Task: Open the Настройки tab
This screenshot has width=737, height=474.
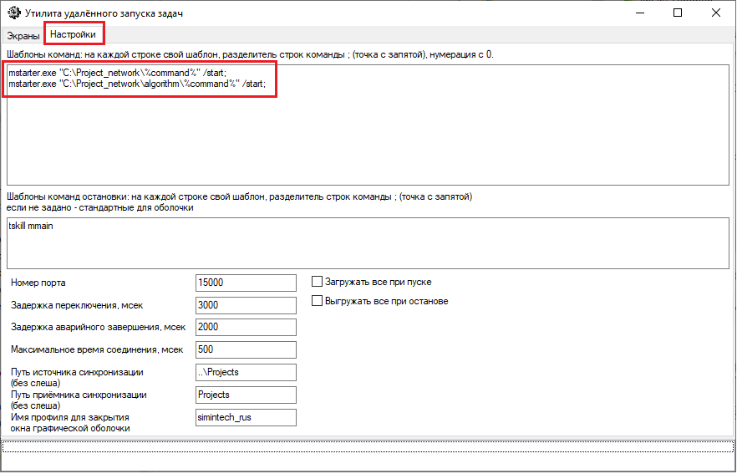Action: click(74, 34)
